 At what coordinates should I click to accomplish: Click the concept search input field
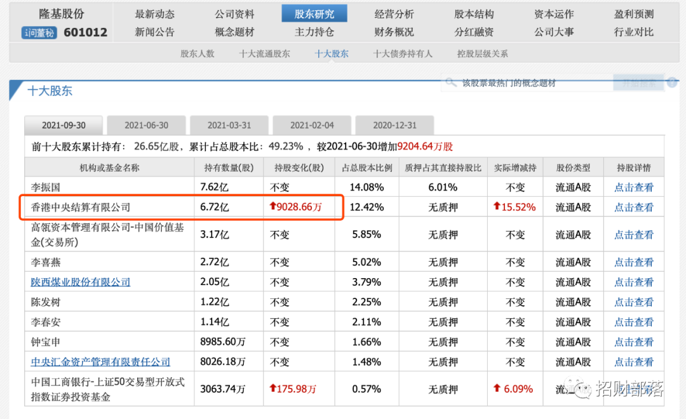click(x=534, y=82)
